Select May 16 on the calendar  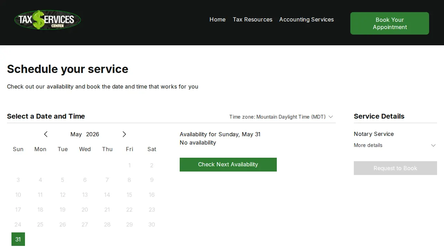[152, 195]
